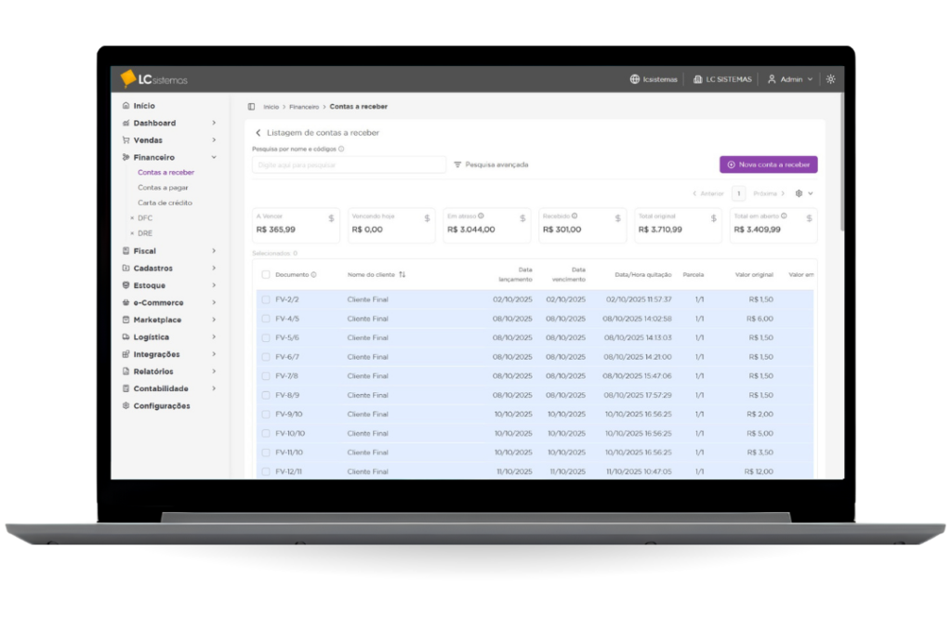The width and height of the screenshot is (952, 617).
Task: Click the filter icon of Pesquisa avançada
Action: [x=457, y=164]
